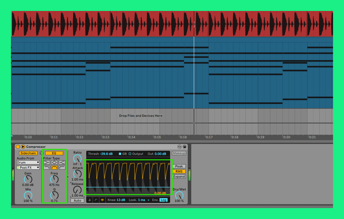
Task: Toggle the Compressor device activator
Action: (18, 147)
